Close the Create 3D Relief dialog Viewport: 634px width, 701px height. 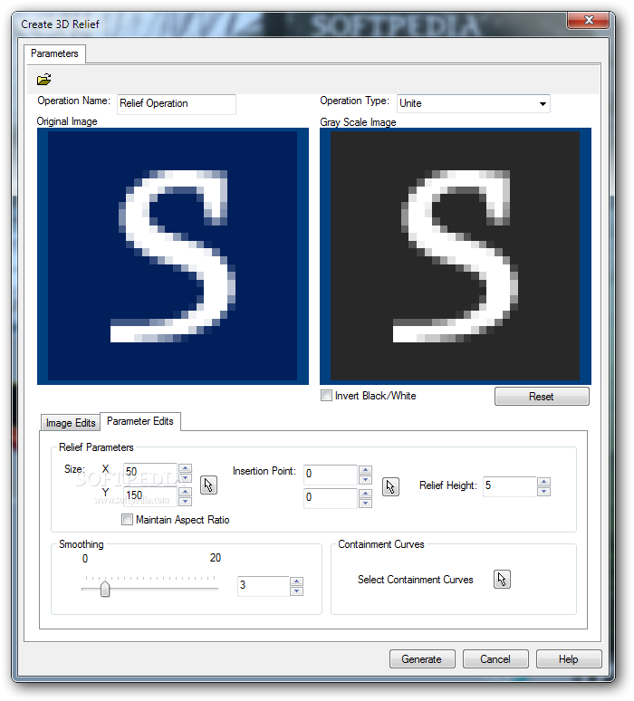589,20
